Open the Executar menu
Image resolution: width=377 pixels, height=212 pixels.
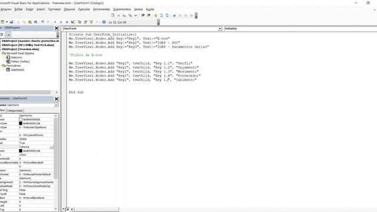tap(84, 9)
